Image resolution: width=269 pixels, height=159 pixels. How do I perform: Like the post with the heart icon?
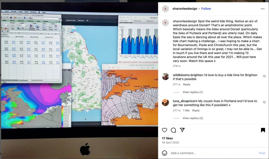164,130
